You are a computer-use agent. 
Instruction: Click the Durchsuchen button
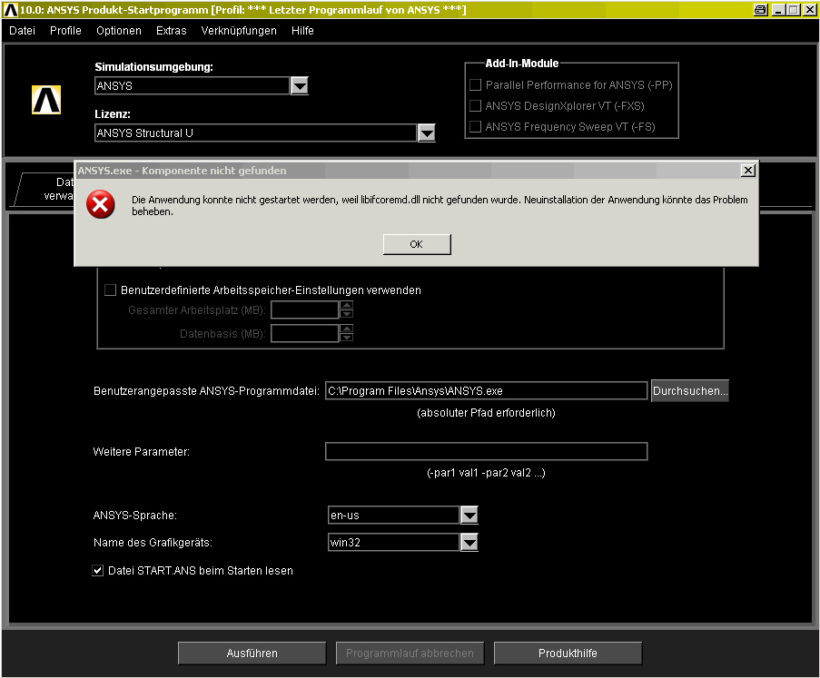point(690,390)
